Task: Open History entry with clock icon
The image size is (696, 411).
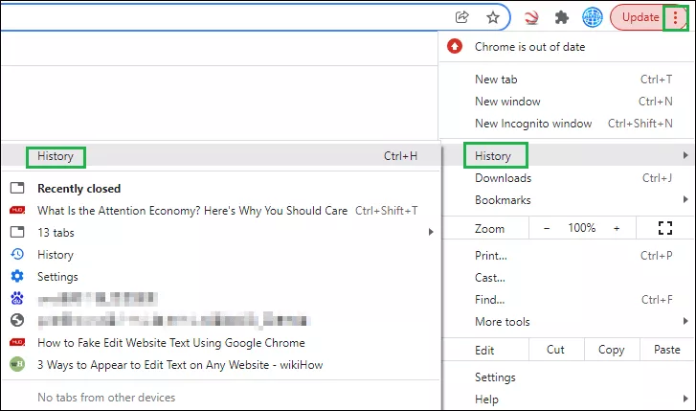Action: pyautogui.click(x=221, y=255)
